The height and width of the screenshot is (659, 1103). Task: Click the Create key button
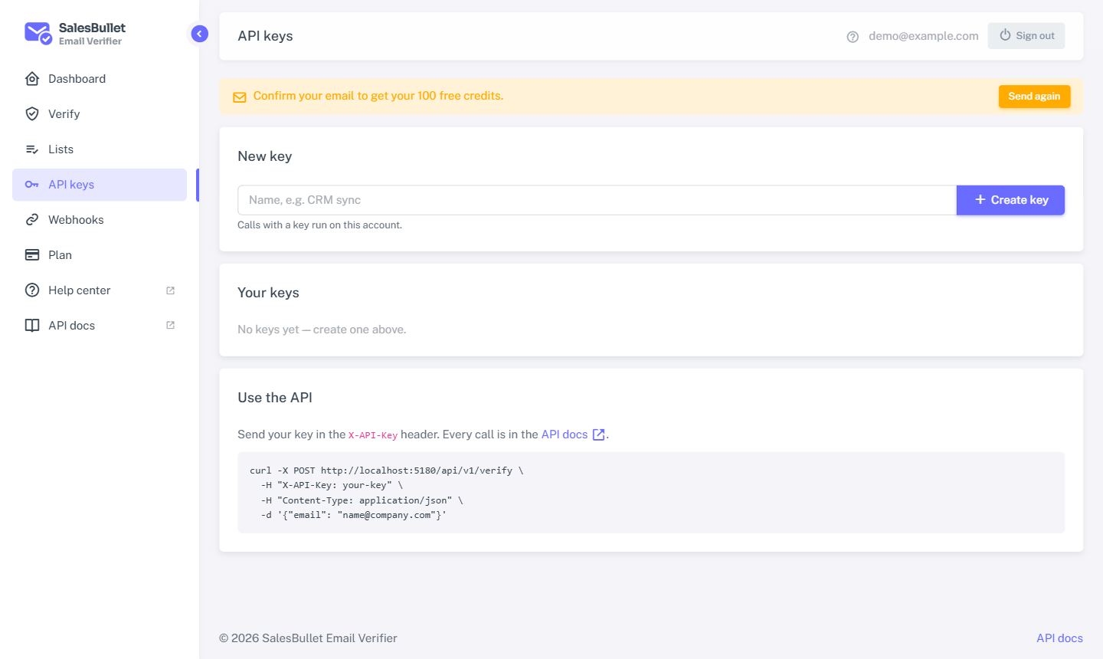click(1010, 200)
